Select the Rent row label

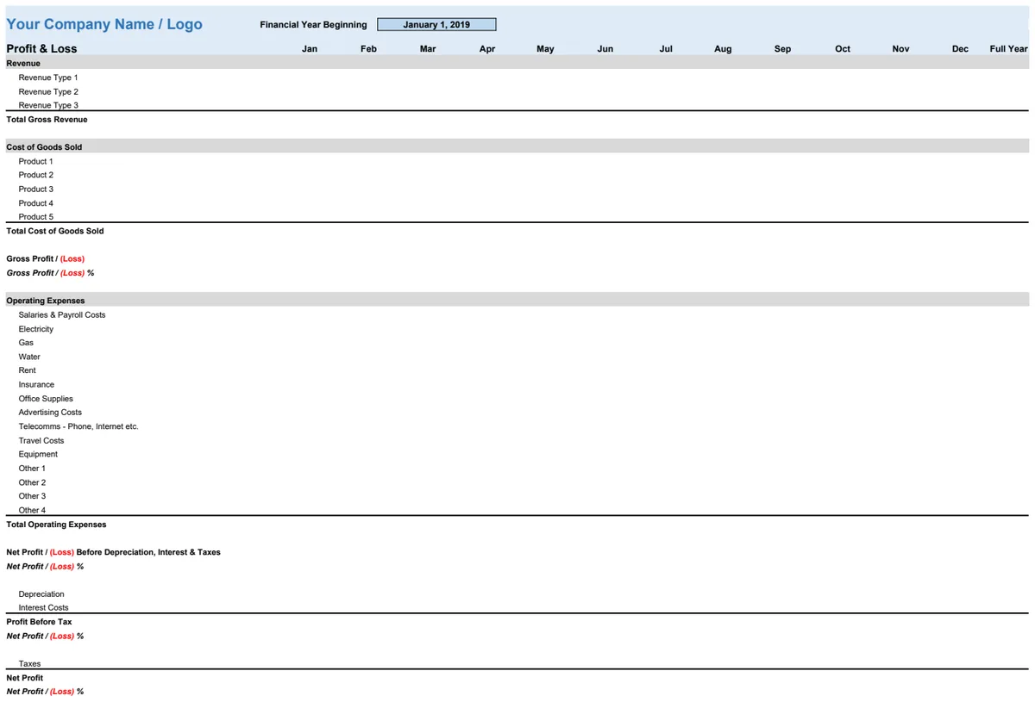tap(28, 370)
